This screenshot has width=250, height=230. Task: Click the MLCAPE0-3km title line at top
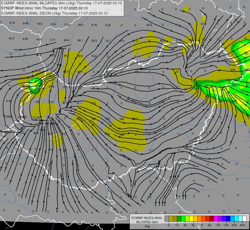point(61,3)
